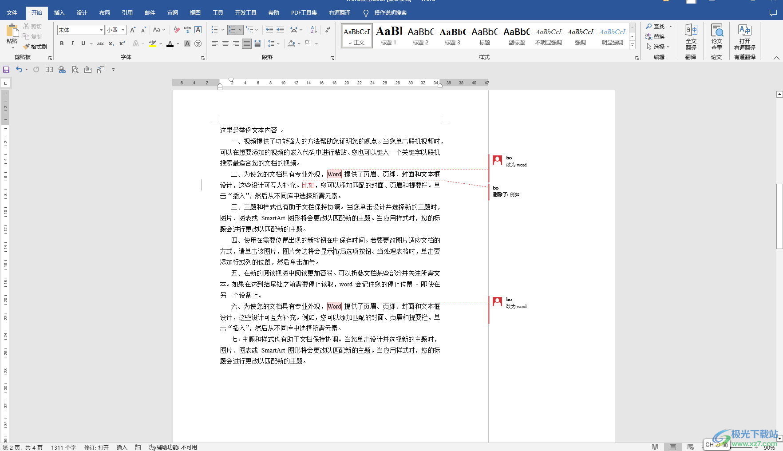Screen dimensions: 783x451
Task: Expand the numbering list options arrow
Action: (240, 30)
